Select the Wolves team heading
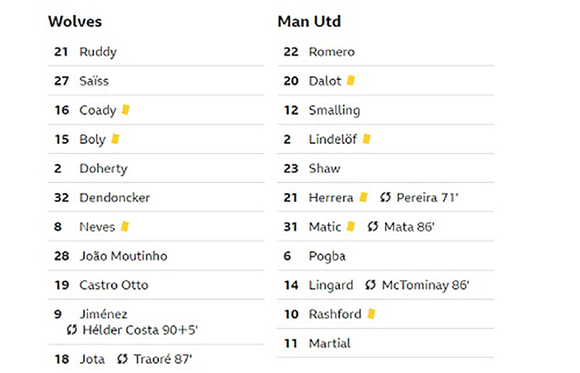The width and height of the screenshot is (580, 373). (x=75, y=21)
